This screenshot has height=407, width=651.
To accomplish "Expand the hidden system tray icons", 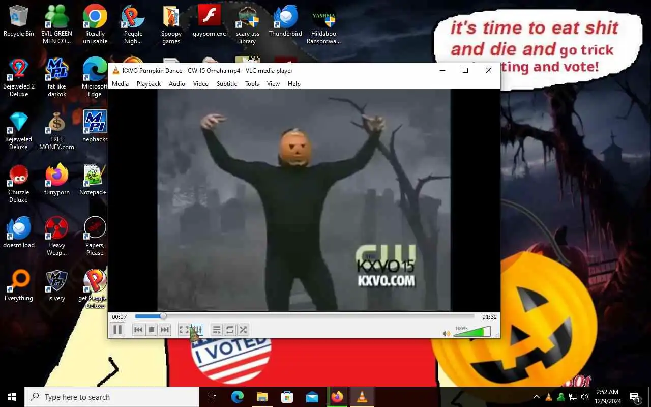I will pos(536,397).
